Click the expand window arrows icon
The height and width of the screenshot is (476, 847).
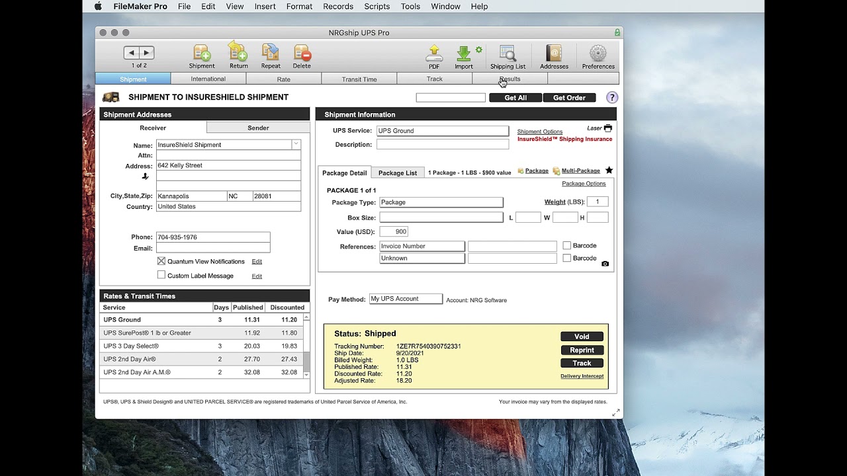click(616, 413)
